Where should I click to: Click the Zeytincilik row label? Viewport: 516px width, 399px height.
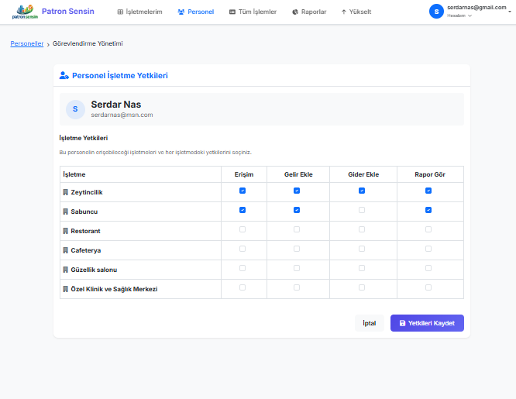tap(87, 192)
